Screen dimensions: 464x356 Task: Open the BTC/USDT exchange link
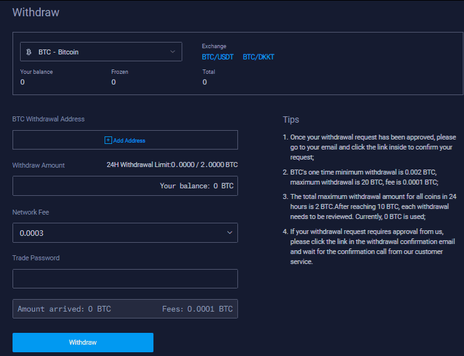[217, 57]
